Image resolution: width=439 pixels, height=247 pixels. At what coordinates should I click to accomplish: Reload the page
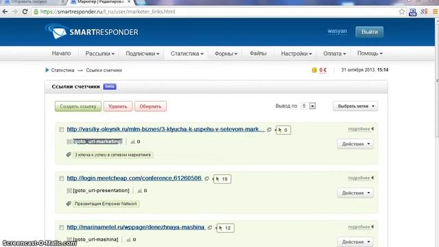25,12
